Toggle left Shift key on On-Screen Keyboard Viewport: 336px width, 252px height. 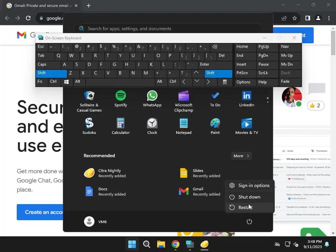click(52, 73)
